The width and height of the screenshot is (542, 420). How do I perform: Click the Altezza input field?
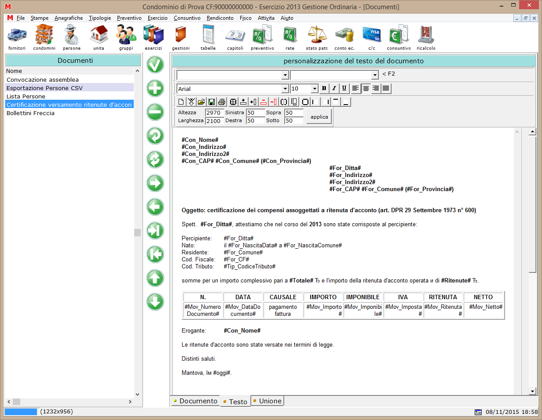pyautogui.click(x=215, y=113)
